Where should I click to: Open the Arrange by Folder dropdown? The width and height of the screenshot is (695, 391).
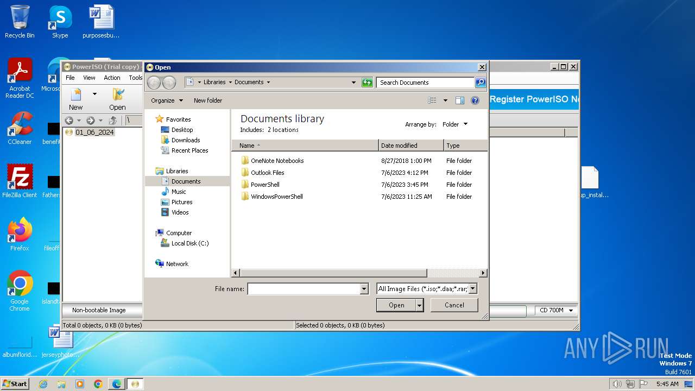click(454, 124)
